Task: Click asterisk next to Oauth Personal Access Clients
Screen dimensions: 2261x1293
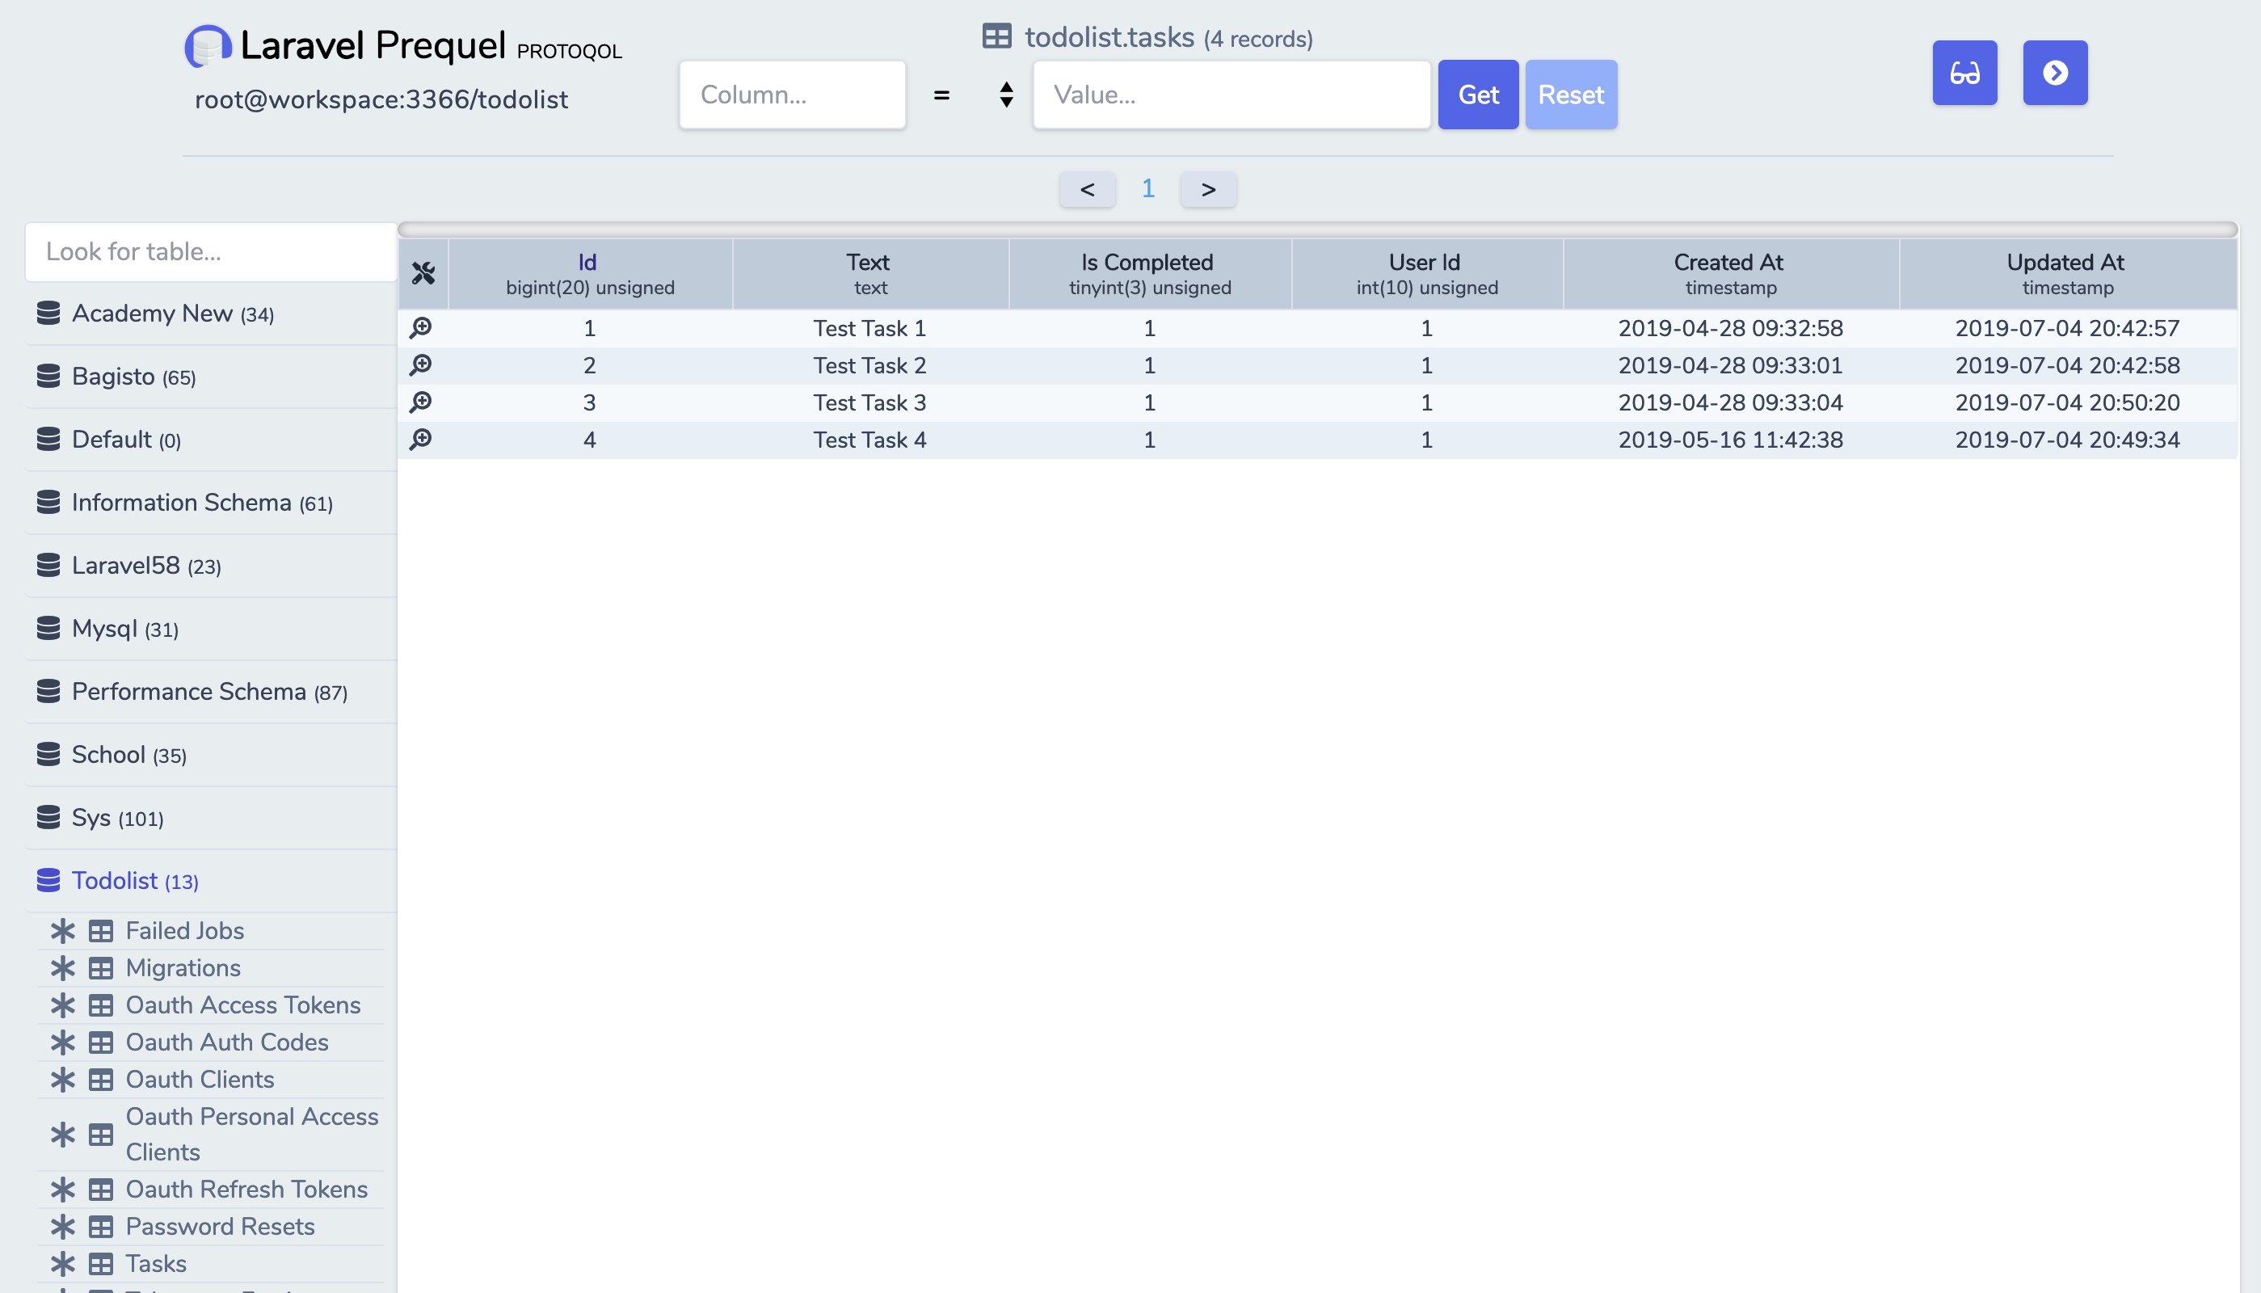Action: point(63,1135)
